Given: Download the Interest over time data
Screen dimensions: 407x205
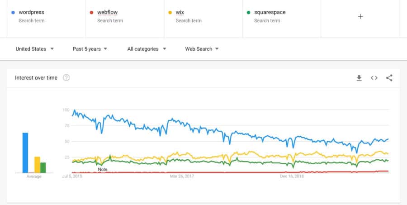Looking at the screenshot, I should tap(359, 78).
